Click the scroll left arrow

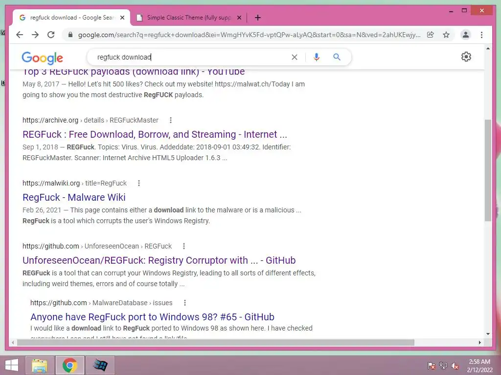(x=12, y=342)
